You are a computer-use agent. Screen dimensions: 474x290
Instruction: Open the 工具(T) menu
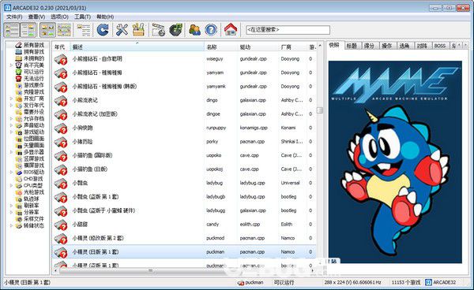tap(82, 17)
